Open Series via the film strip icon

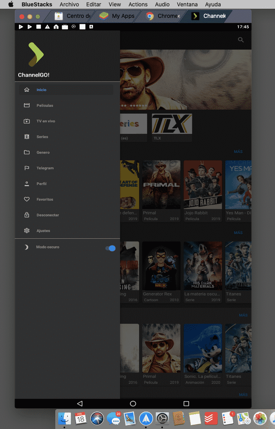click(x=27, y=137)
